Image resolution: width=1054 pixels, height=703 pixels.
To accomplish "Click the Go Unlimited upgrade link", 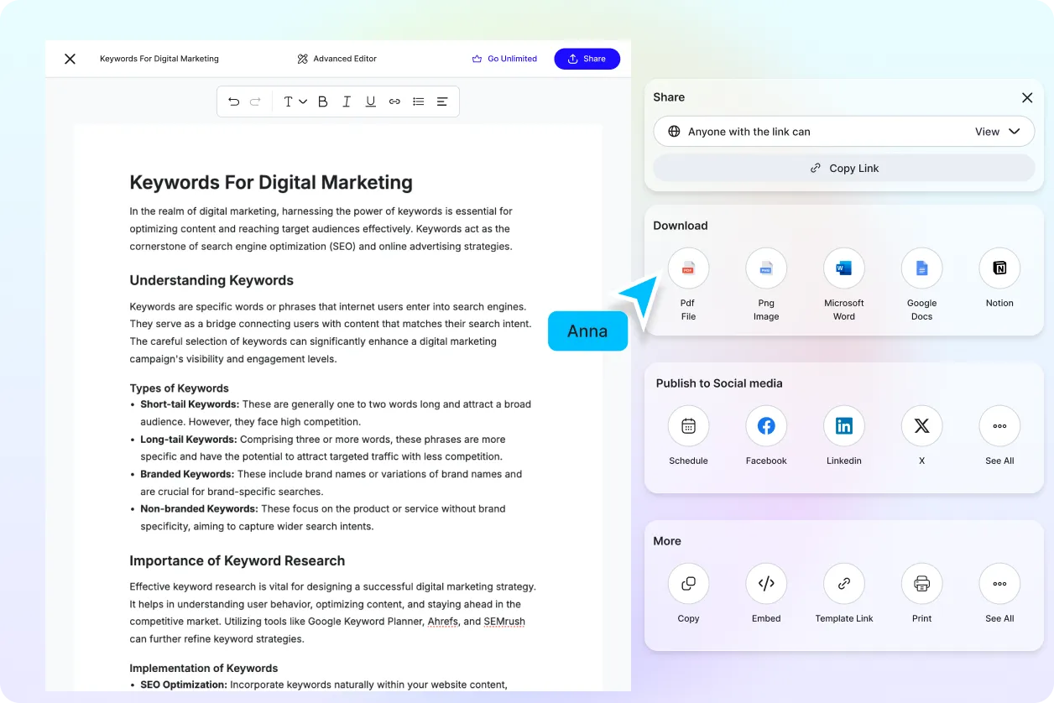I will (x=504, y=59).
